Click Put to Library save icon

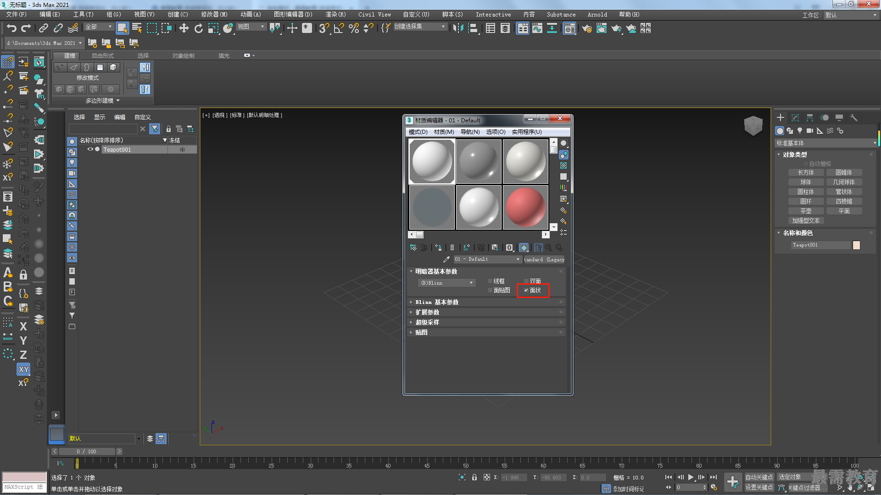pyautogui.click(x=495, y=247)
